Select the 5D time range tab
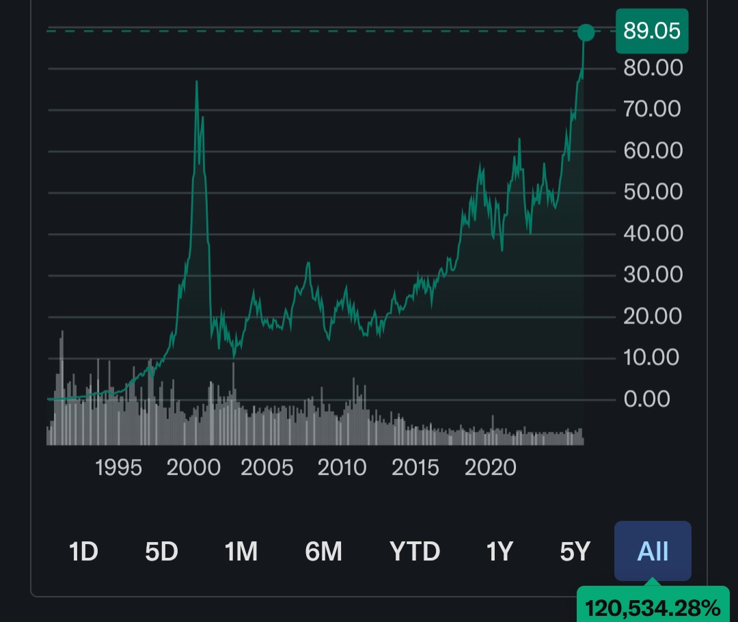This screenshot has height=622, width=738. (161, 551)
